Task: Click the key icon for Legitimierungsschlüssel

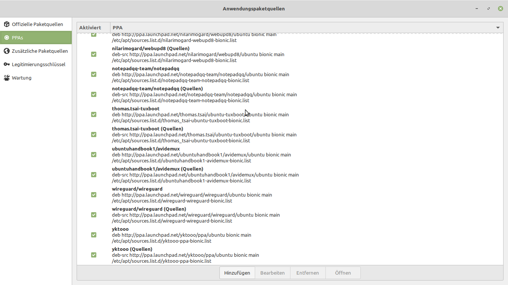Action: 7,64
